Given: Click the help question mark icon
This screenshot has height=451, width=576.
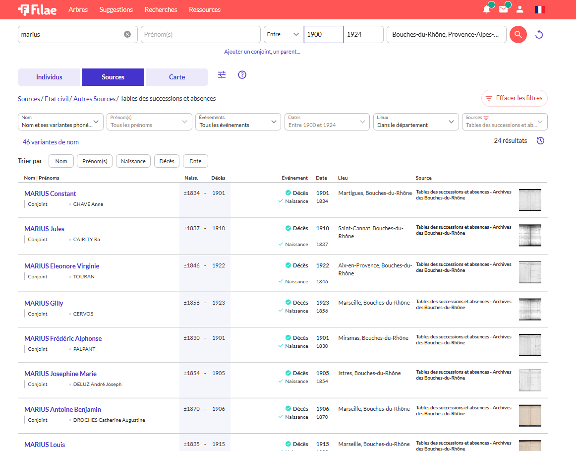Looking at the screenshot, I should tap(242, 75).
